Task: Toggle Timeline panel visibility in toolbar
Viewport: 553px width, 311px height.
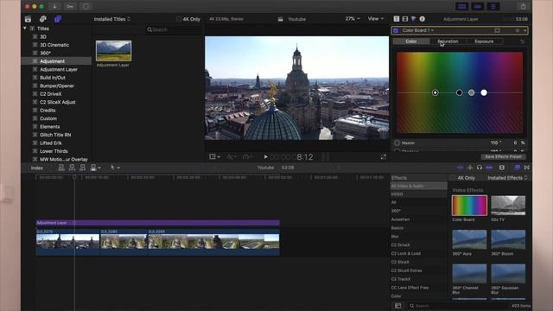Action: point(478,6)
